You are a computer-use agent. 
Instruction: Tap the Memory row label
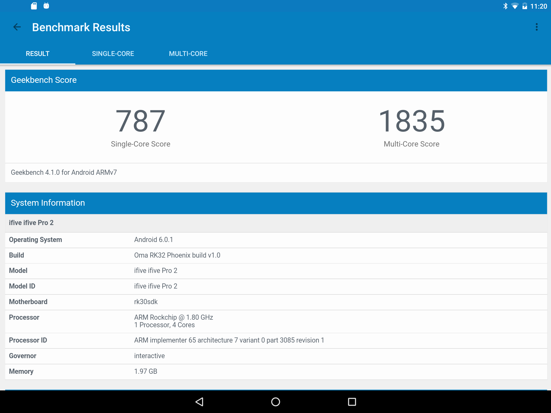(21, 371)
